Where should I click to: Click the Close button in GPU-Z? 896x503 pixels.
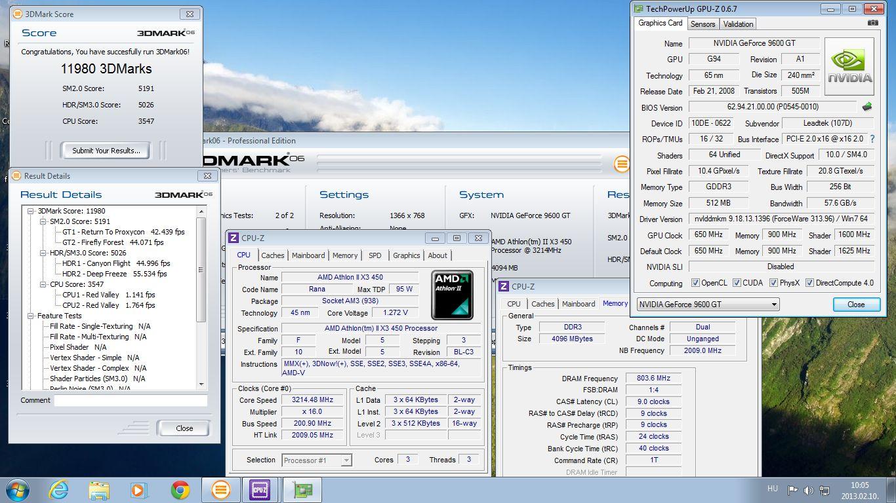coord(856,305)
